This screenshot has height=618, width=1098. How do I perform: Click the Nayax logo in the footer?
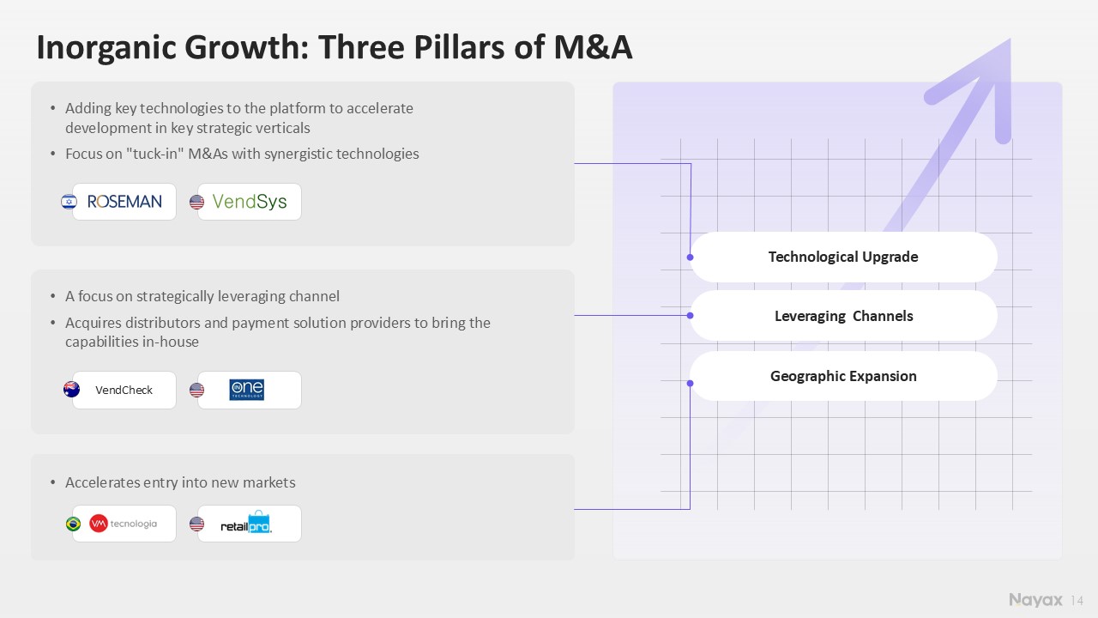point(1035,600)
